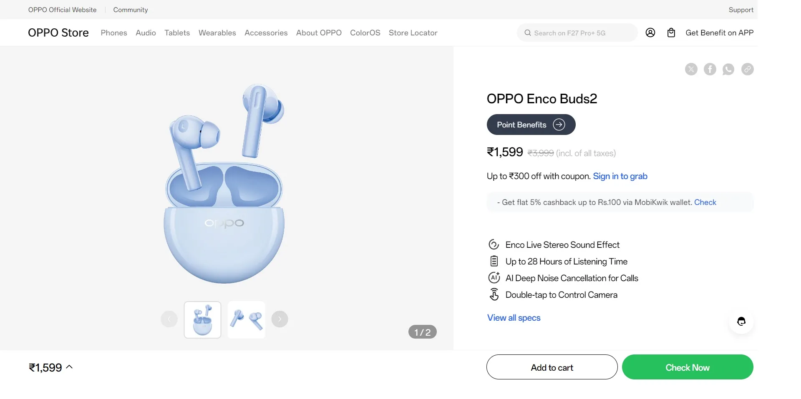Screen dimensions: 801x399
Task: Open View all specs link
Action: (x=514, y=318)
